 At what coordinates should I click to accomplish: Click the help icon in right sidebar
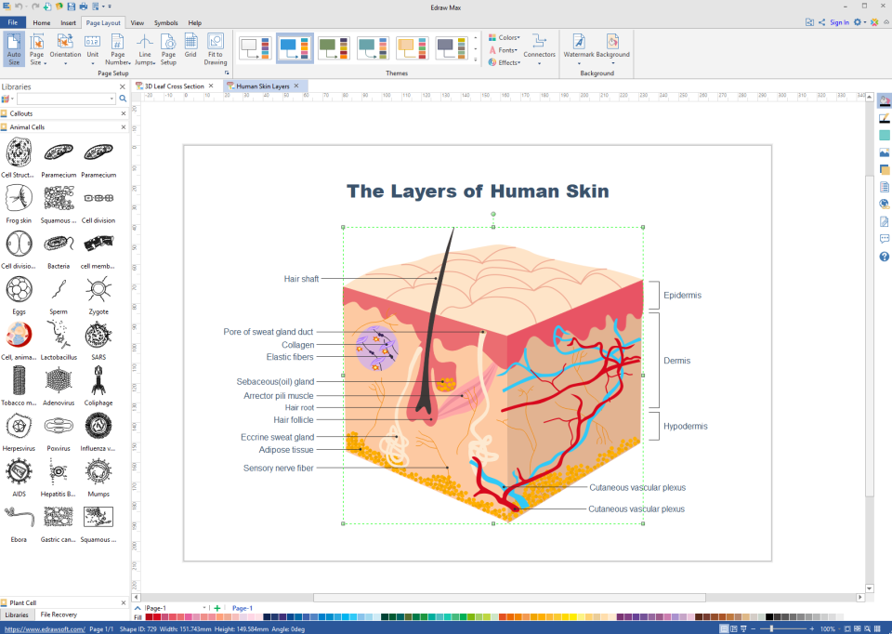884,255
